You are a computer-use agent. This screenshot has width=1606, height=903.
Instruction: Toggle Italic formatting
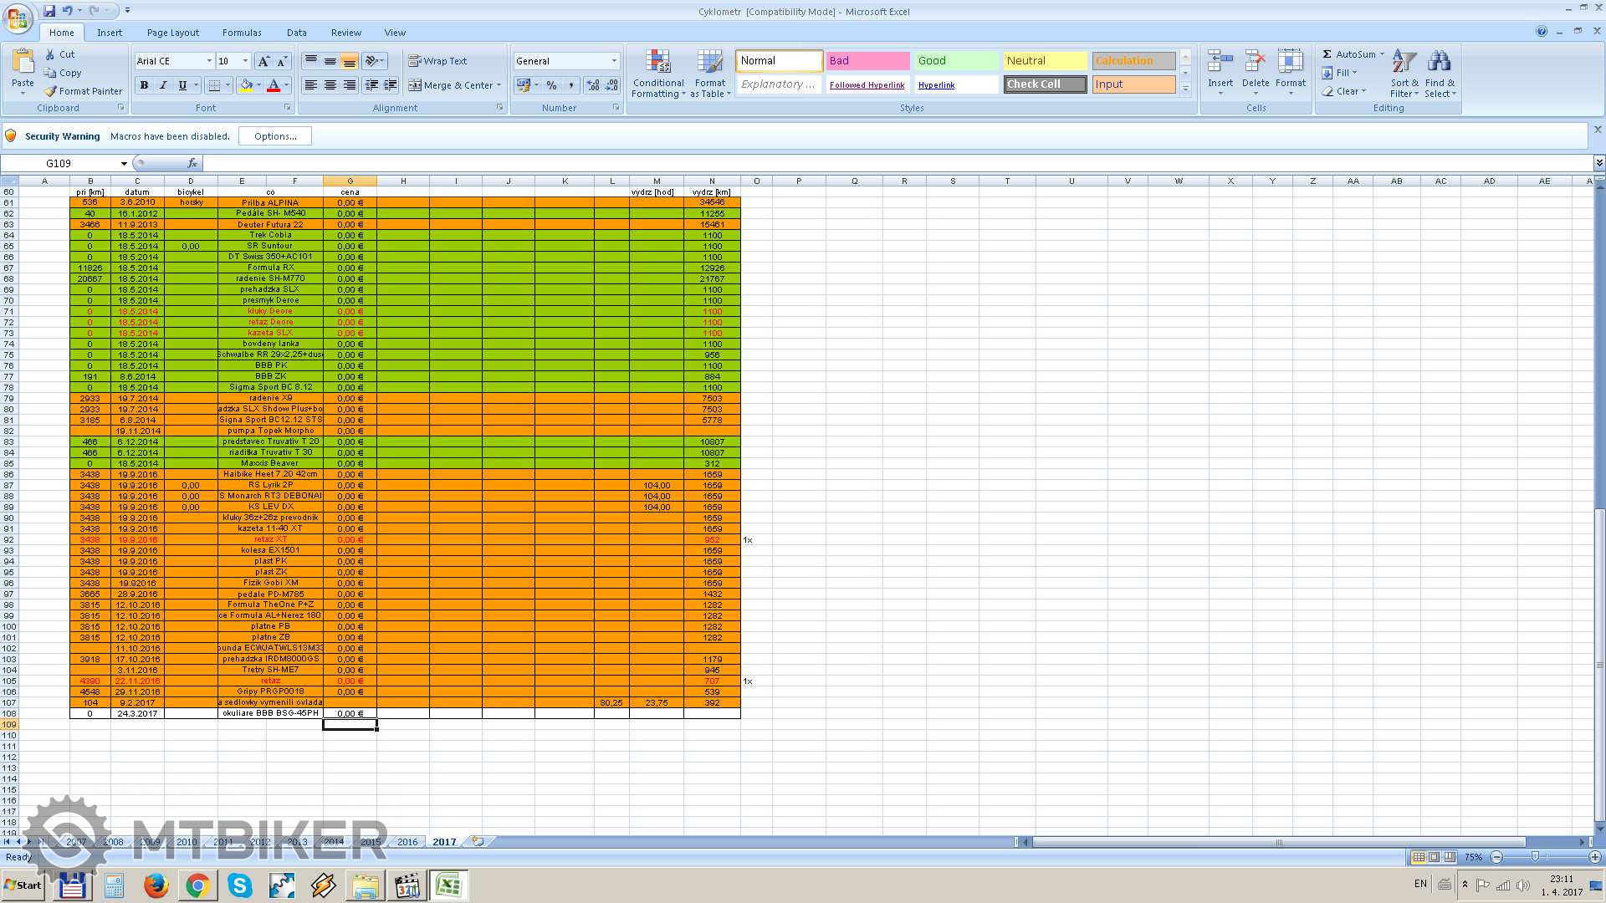click(163, 85)
